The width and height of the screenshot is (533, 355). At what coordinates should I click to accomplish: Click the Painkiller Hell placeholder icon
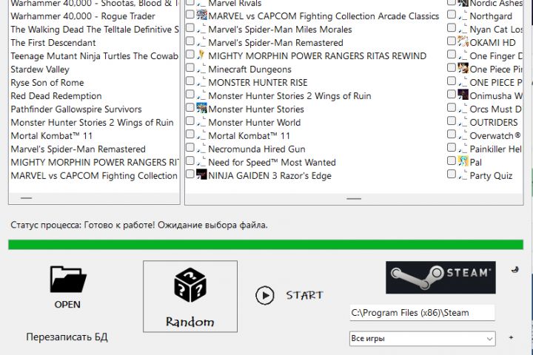[x=463, y=149]
